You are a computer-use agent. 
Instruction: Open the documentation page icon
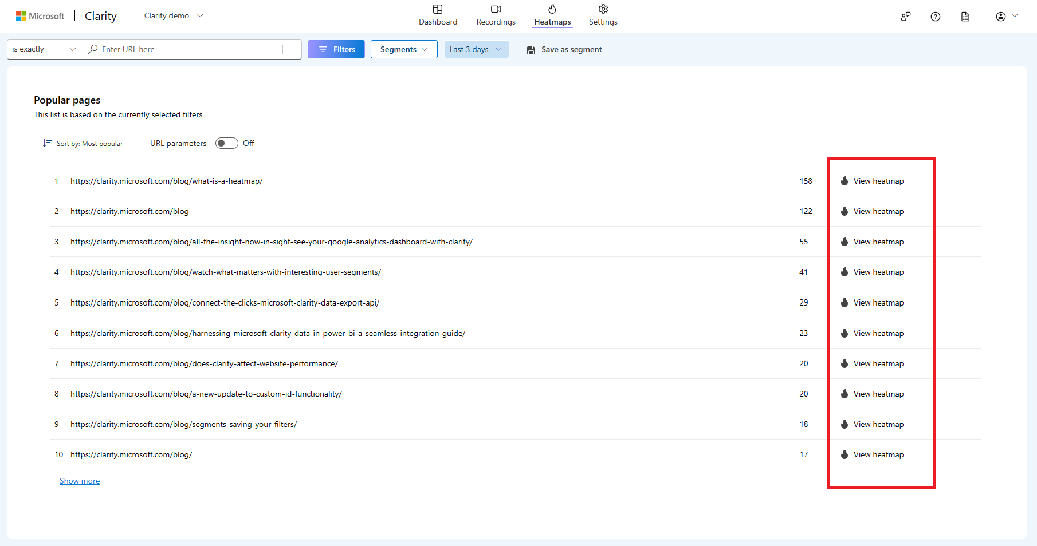[x=965, y=17]
